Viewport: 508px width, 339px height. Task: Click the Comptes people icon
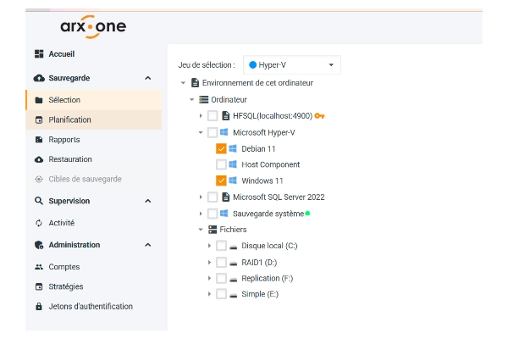pos(39,267)
